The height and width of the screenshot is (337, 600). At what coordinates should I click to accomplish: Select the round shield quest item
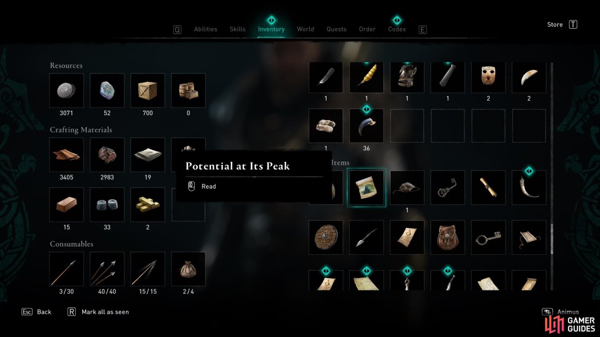pyautogui.click(x=326, y=238)
